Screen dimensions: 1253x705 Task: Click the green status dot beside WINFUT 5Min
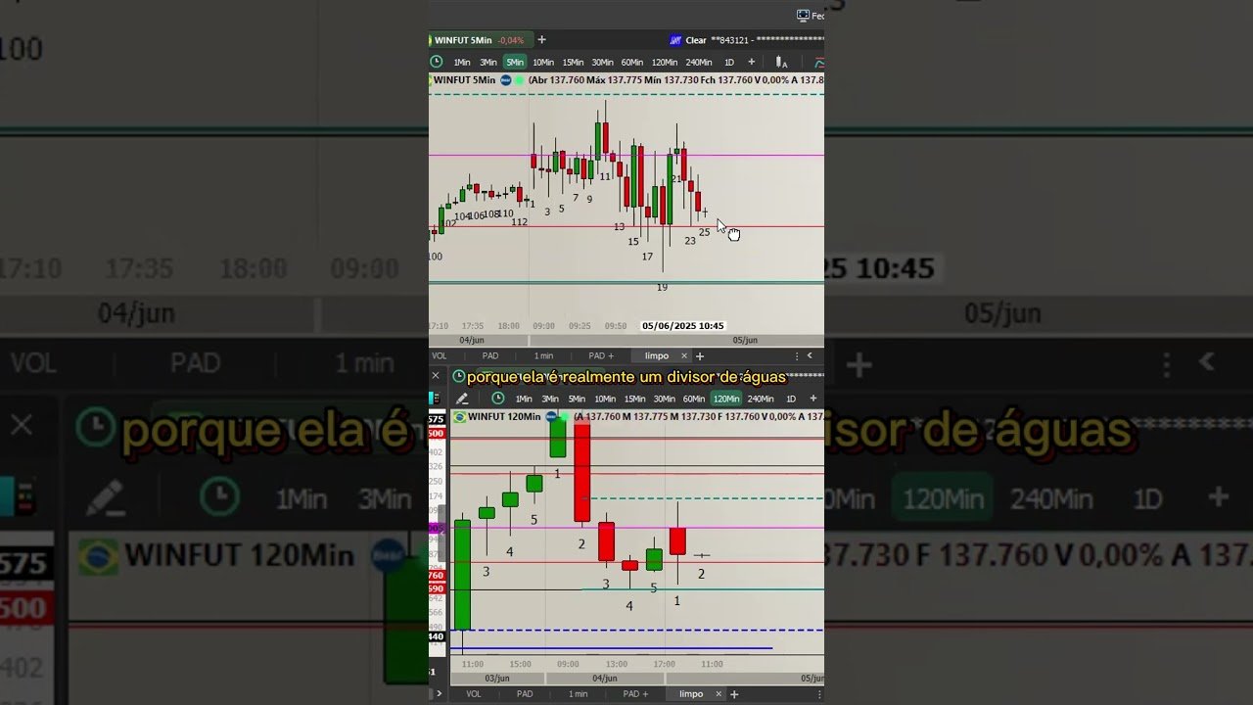point(519,80)
